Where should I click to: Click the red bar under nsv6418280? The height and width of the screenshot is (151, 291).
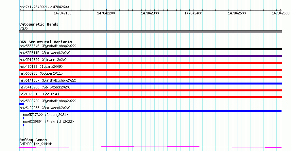click(150, 90)
